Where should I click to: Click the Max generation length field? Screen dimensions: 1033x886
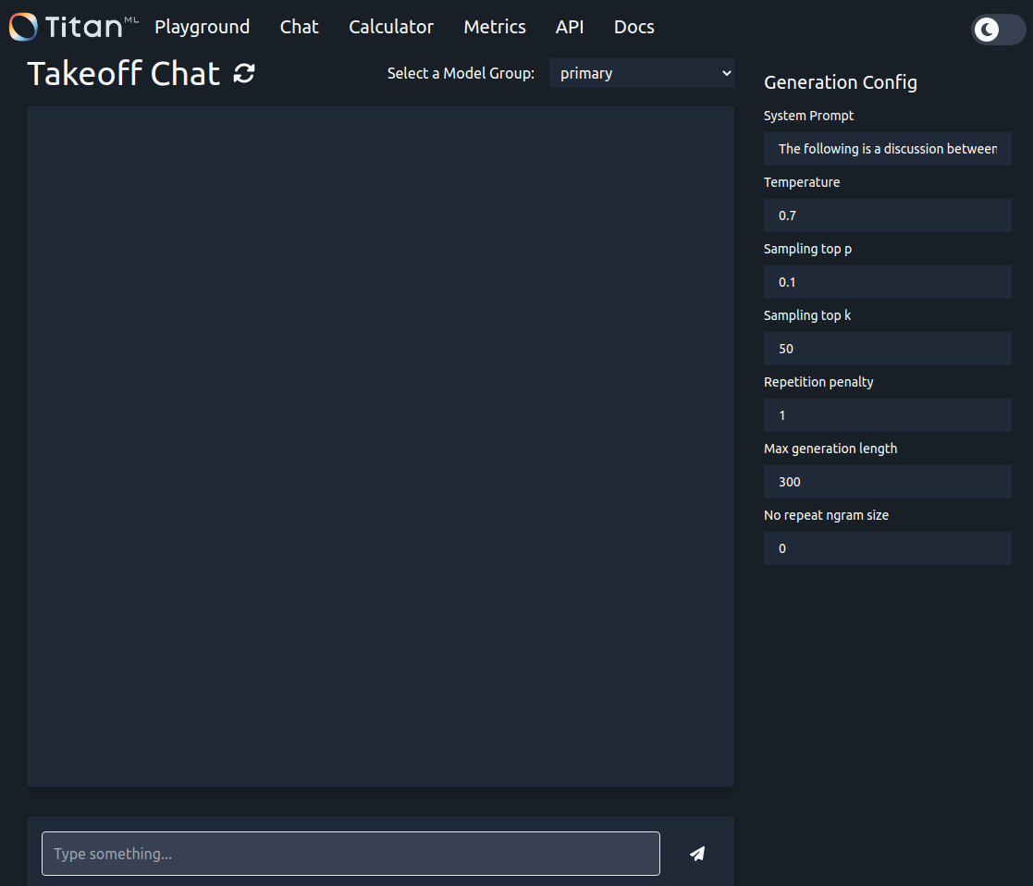point(887,482)
